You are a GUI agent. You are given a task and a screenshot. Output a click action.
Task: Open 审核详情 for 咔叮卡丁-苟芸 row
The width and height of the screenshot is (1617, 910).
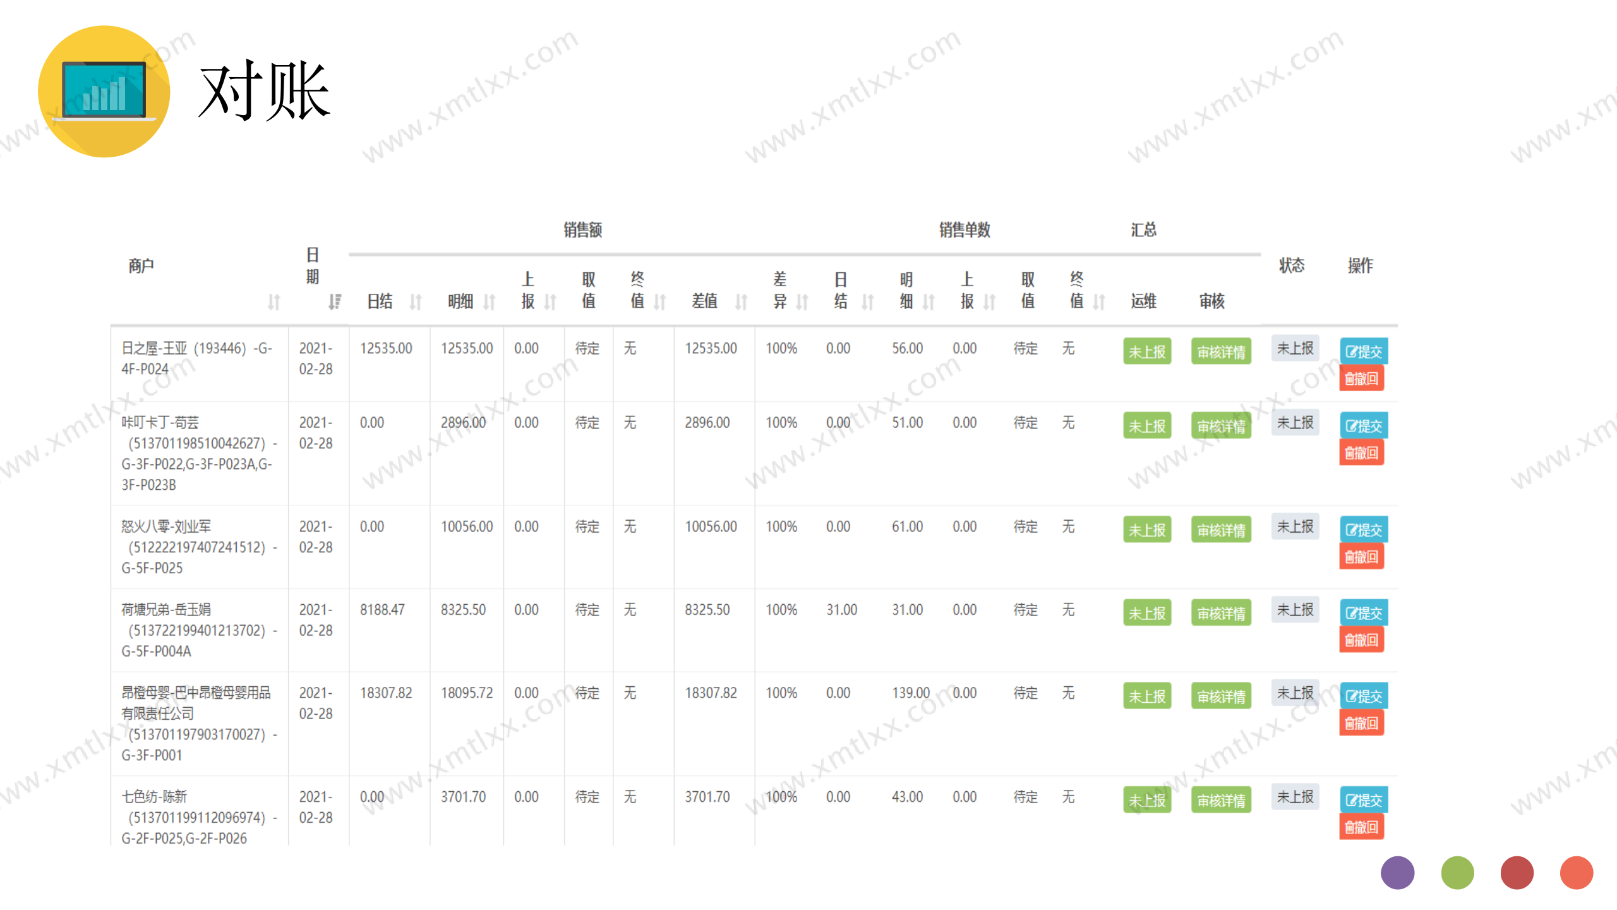point(1221,426)
